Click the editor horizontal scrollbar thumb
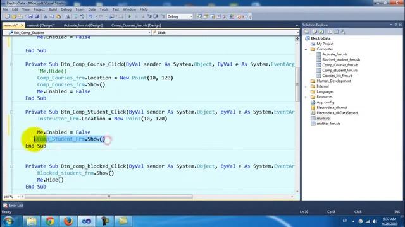This screenshot has height=227, width=405. (109, 197)
